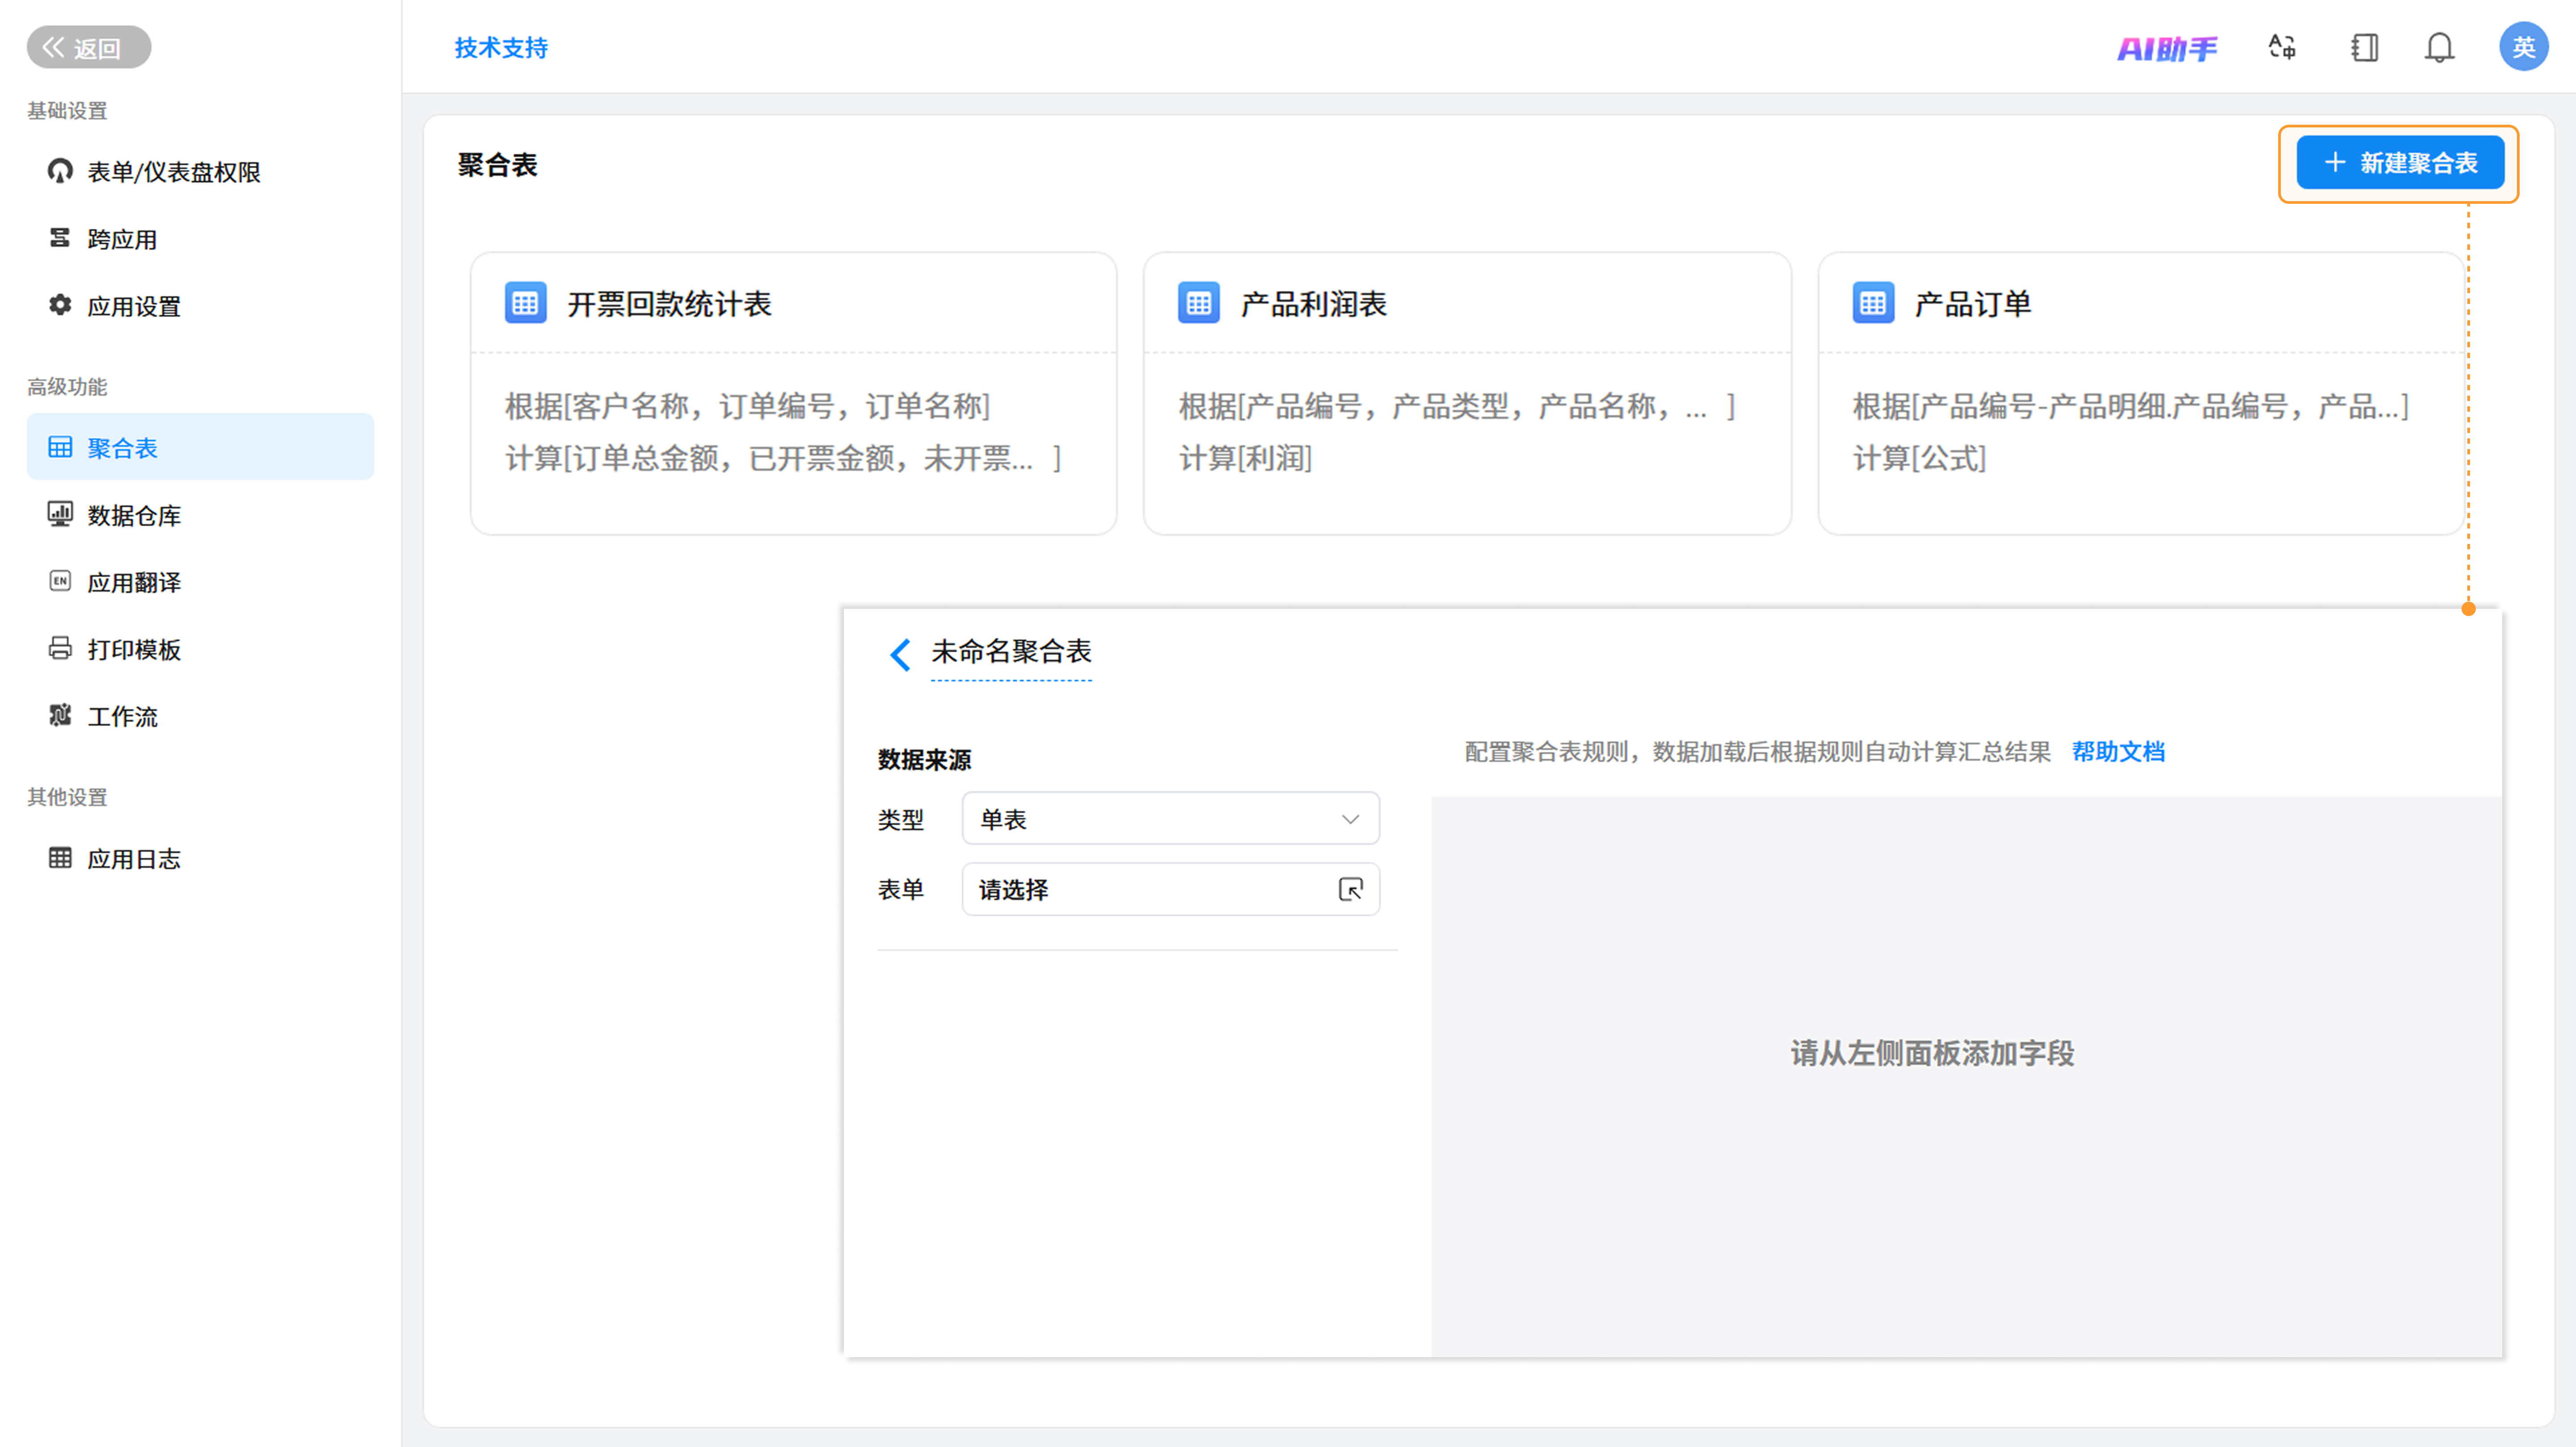The width and height of the screenshot is (2576, 1447).
Task: Click the 工作流 icon
Action: [60, 714]
